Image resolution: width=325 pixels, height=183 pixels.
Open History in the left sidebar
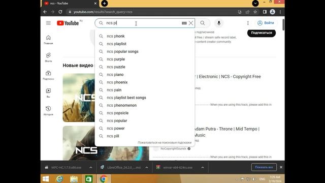coord(48,111)
